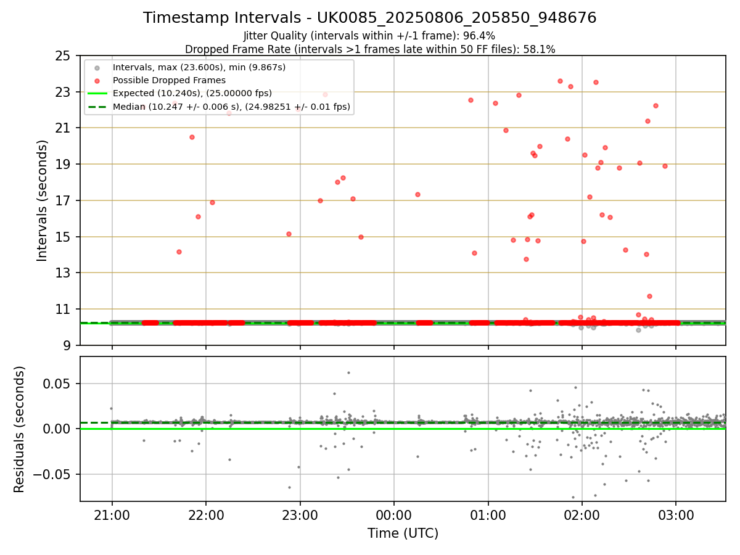Click the '25' y-axis tick label

click(64, 56)
